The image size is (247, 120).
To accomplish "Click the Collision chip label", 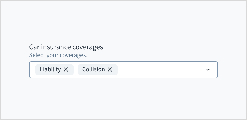I will tap(93, 69).
